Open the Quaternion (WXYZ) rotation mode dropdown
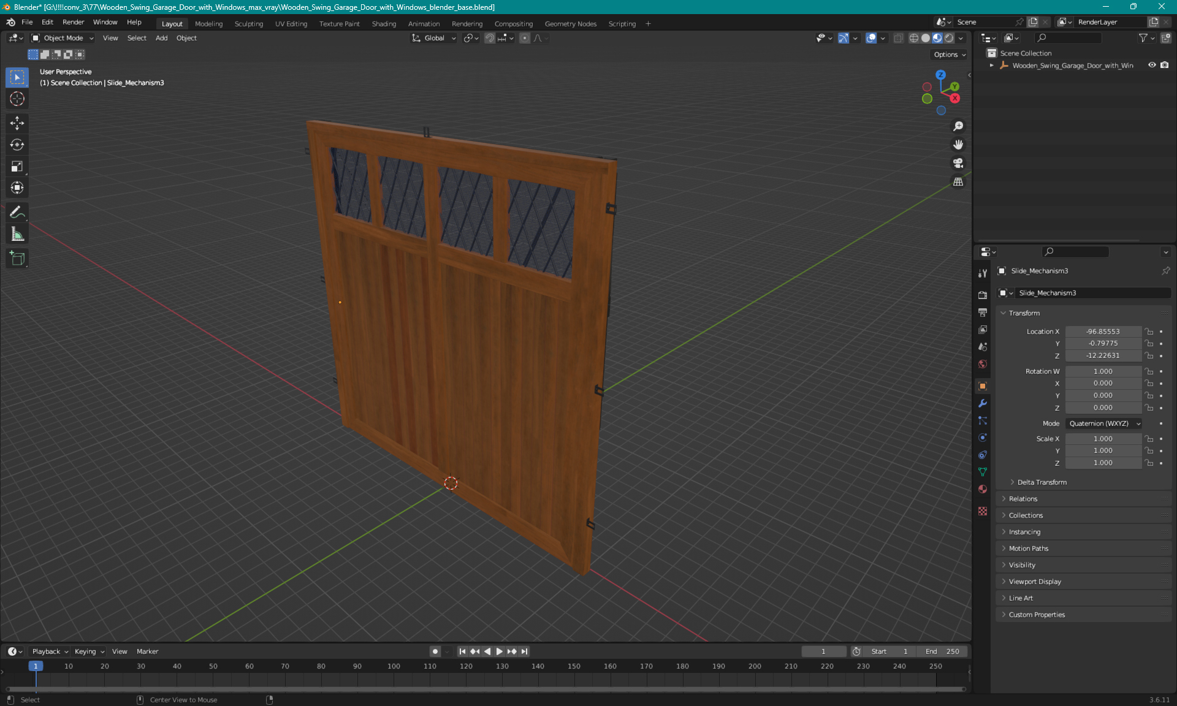This screenshot has height=706, width=1177. click(1104, 423)
